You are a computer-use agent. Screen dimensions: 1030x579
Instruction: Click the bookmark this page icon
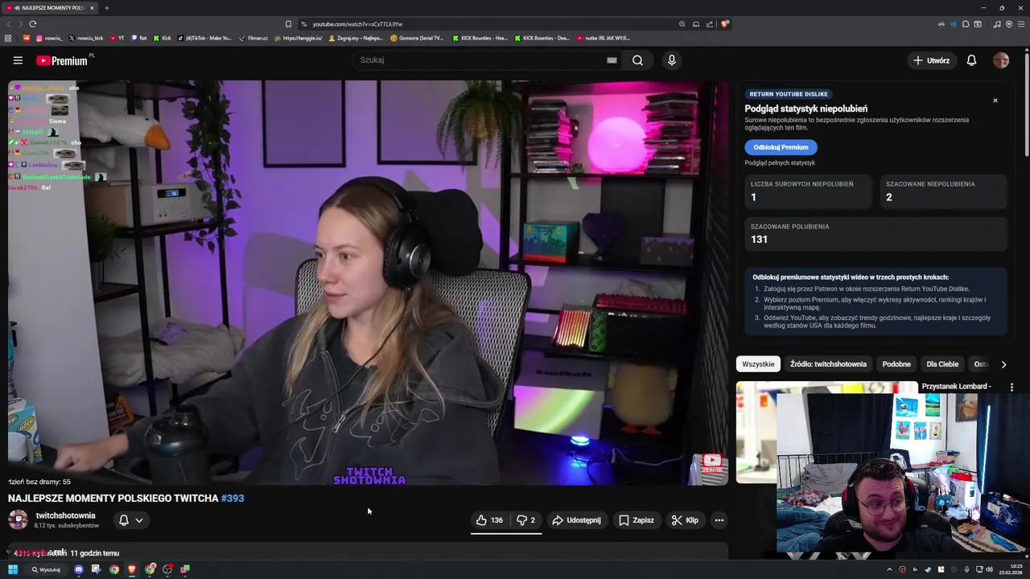tap(288, 24)
